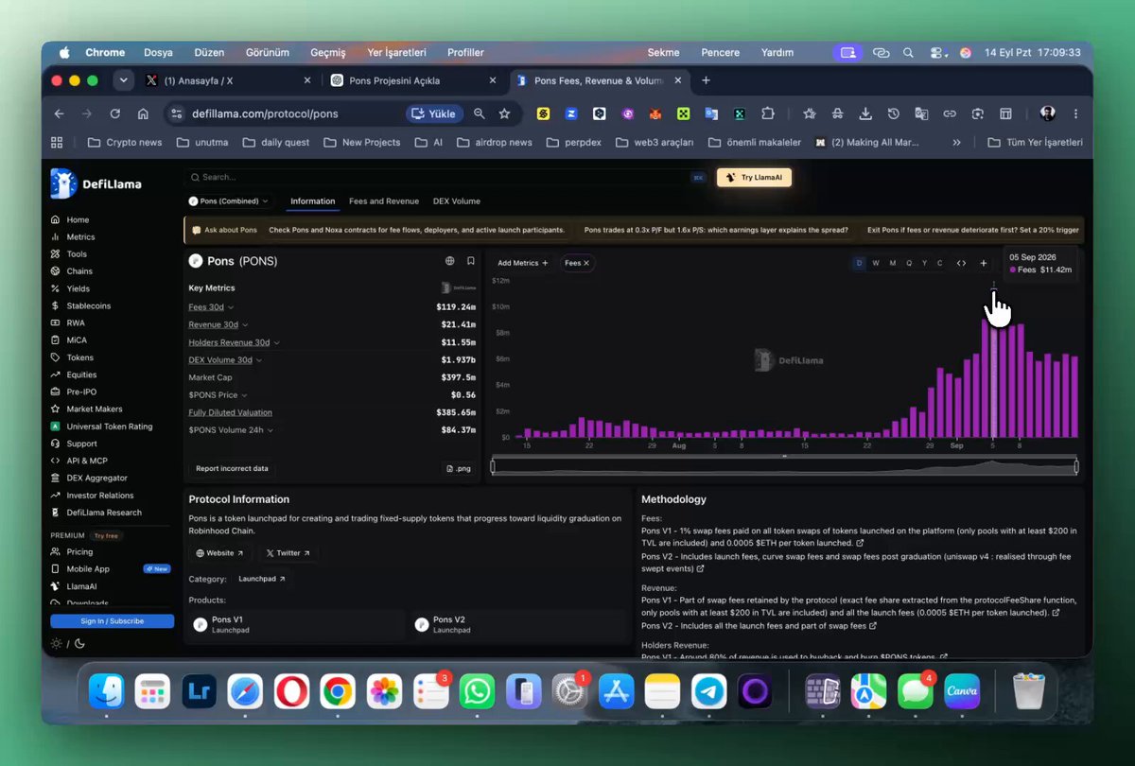Select the weekly W chart interval
1135x766 pixels.
tap(876, 263)
